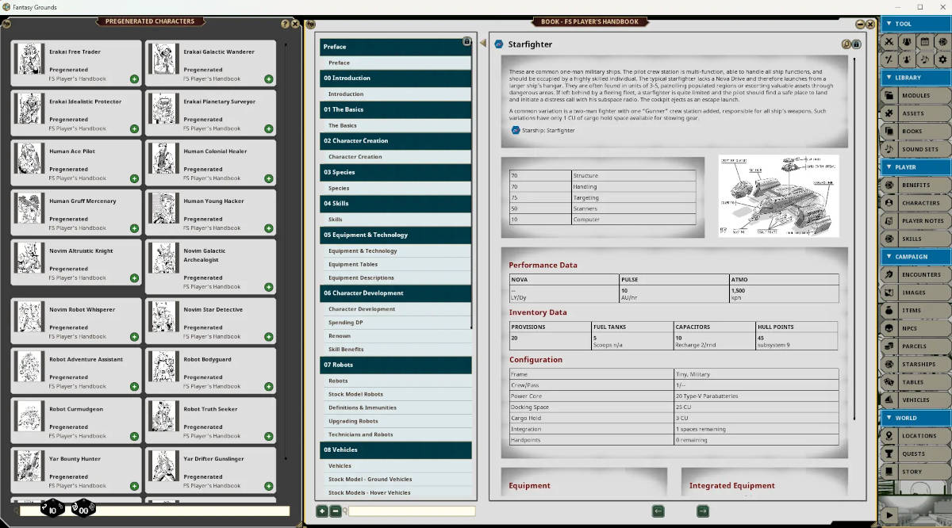
Task: Open the Encounters list
Action: (916, 275)
